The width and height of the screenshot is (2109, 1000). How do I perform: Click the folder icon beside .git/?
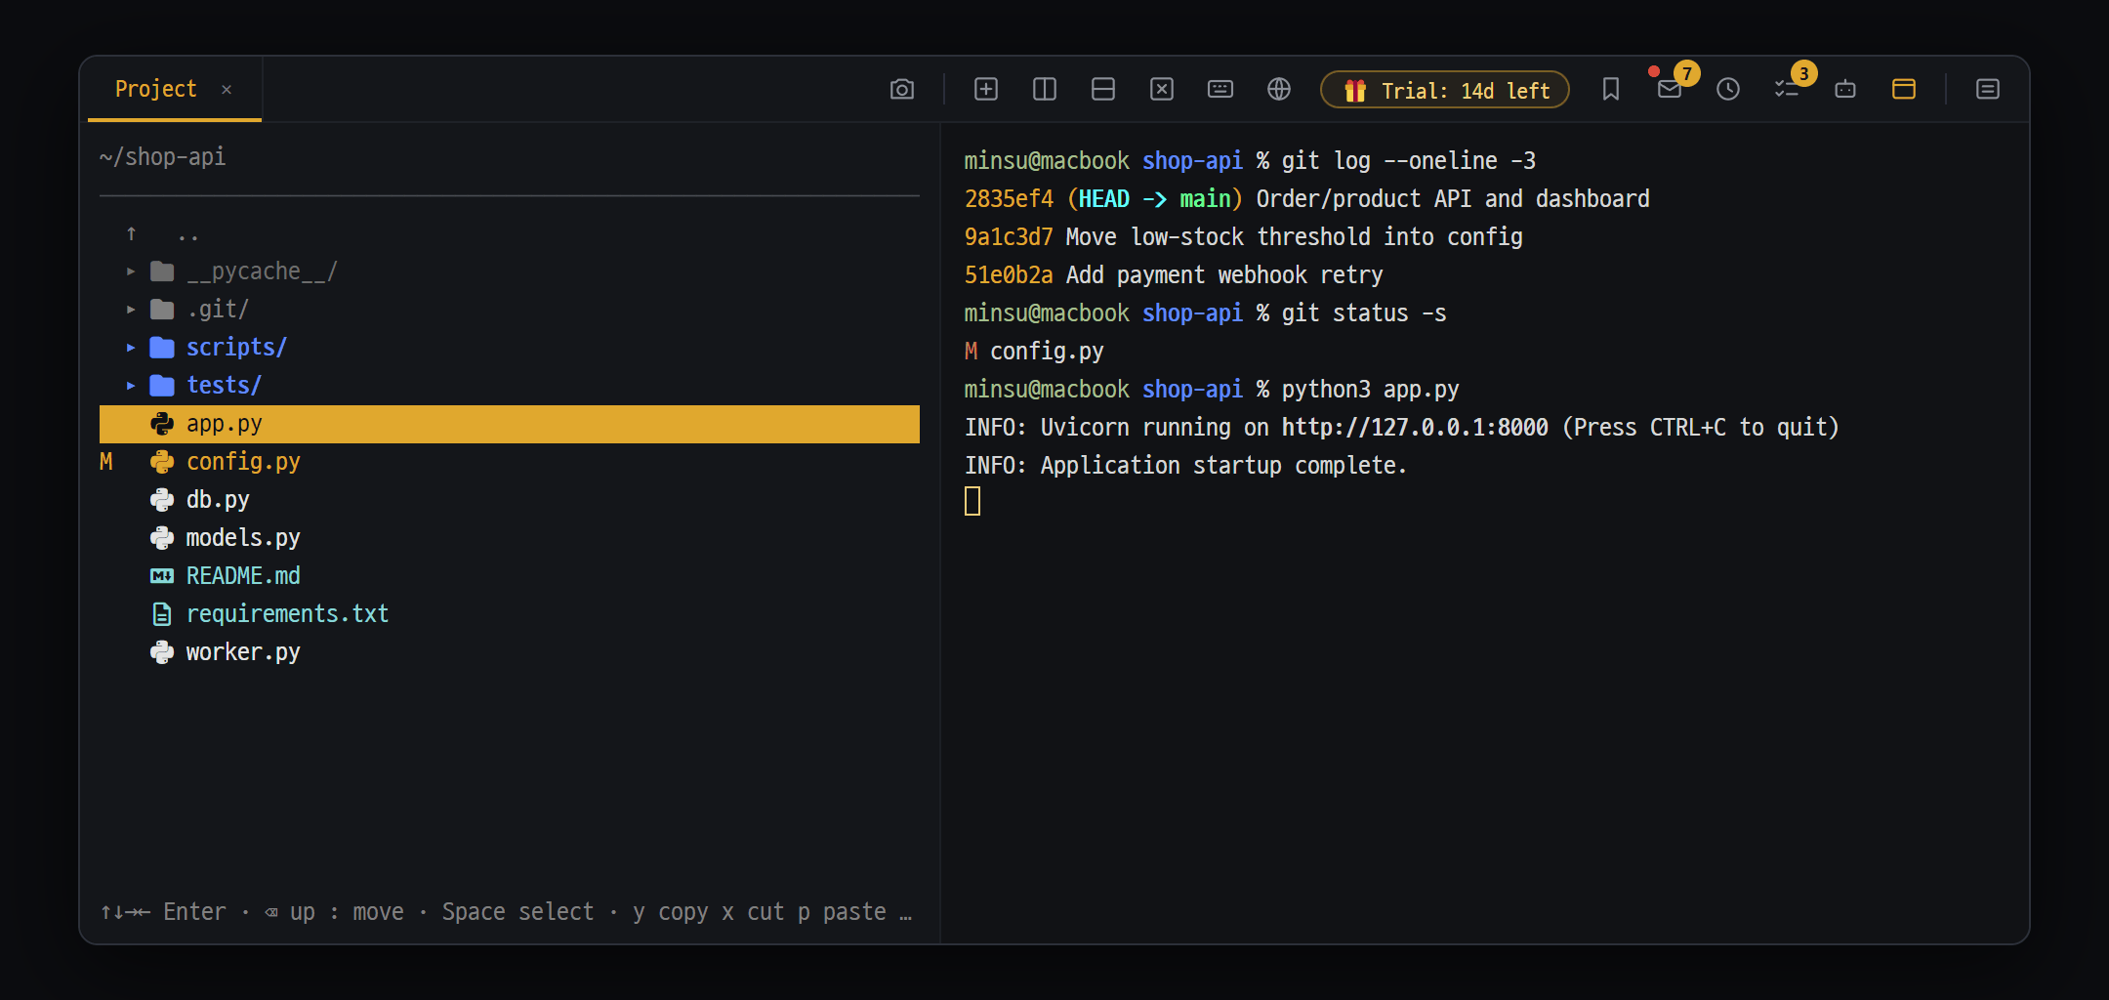click(162, 310)
